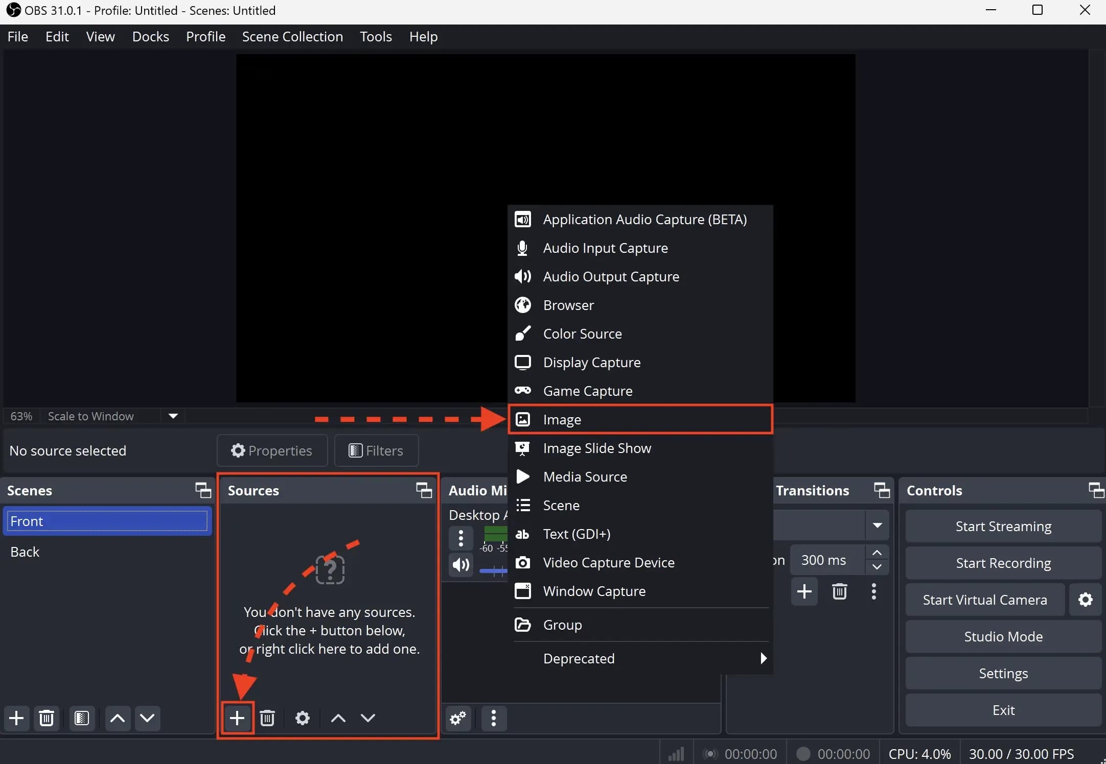Remove selected source via trash icon
This screenshot has width=1106, height=764.
tap(268, 718)
